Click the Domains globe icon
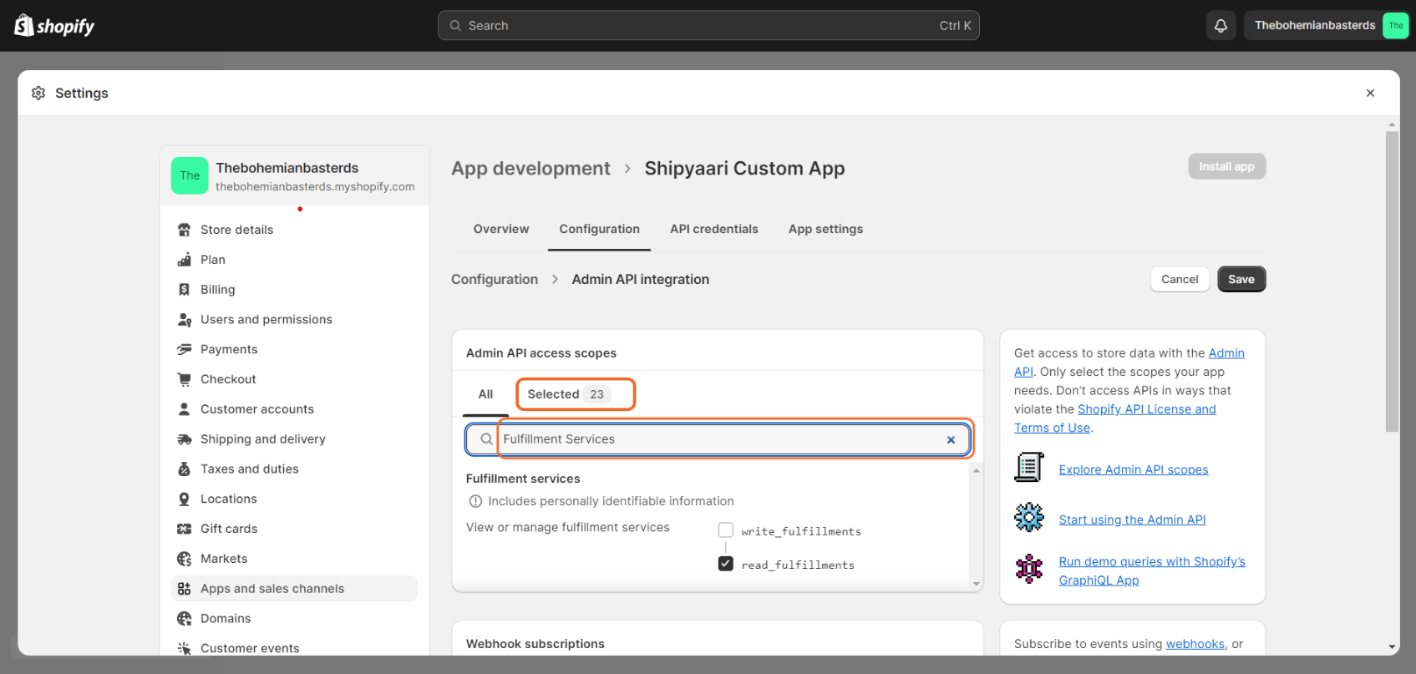Image resolution: width=1416 pixels, height=674 pixels. [x=185, y=619]
